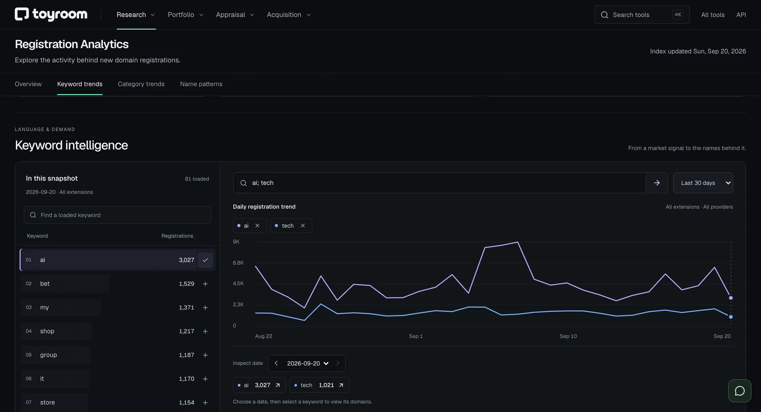The width and height of the screenshot is (761, 412).
Task: Focus the Search tools box
Action: pyautogui.click(x=642, y=15)
